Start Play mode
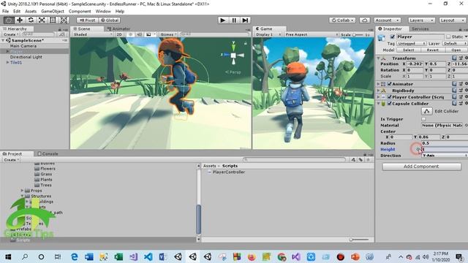Screen dimensions: 468x263 pyautogui.click(x=222, y=20)
